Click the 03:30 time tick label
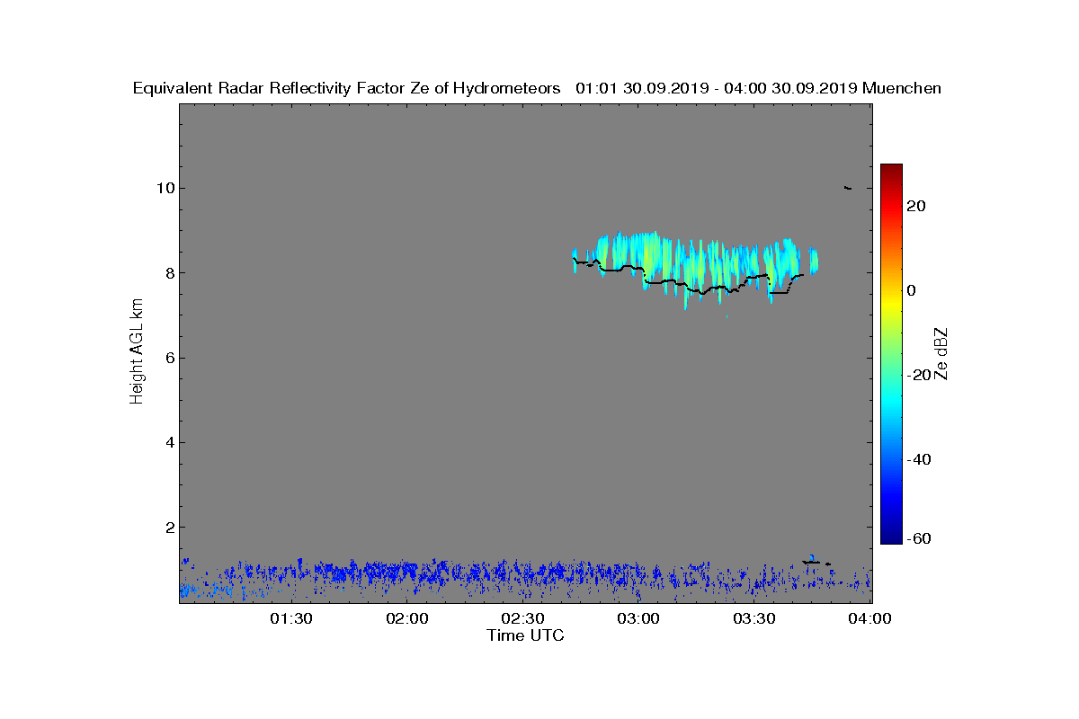1079x719 pixels. coord(755,618)
